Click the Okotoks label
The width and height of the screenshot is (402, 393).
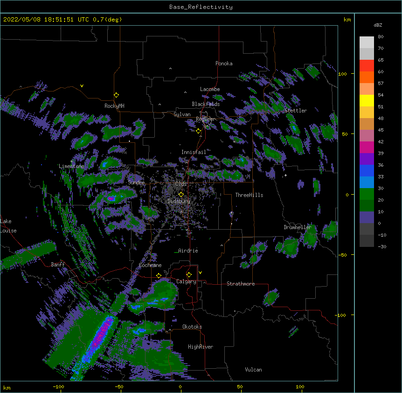(192, 327)
